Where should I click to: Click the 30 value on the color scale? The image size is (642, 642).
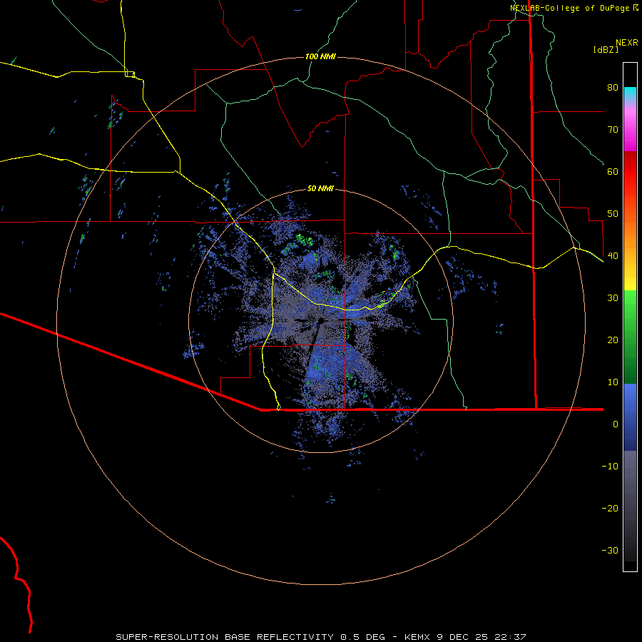click(x=613, y=298)
